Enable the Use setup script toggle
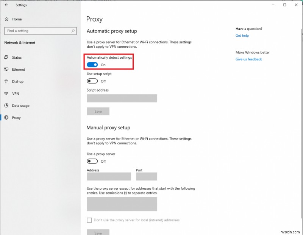This screenshot has height=235, width=303. [92, 81]
